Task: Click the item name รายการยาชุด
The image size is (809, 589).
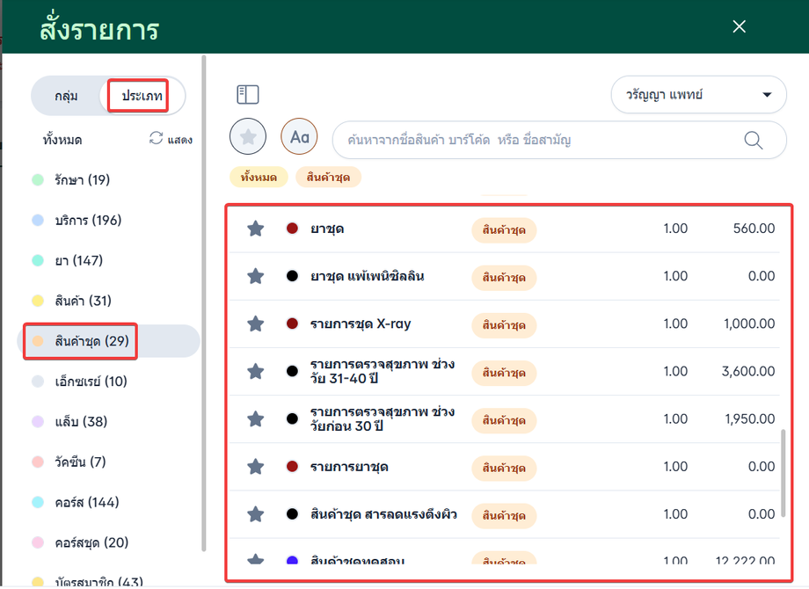Action: (x=349, y=467)
